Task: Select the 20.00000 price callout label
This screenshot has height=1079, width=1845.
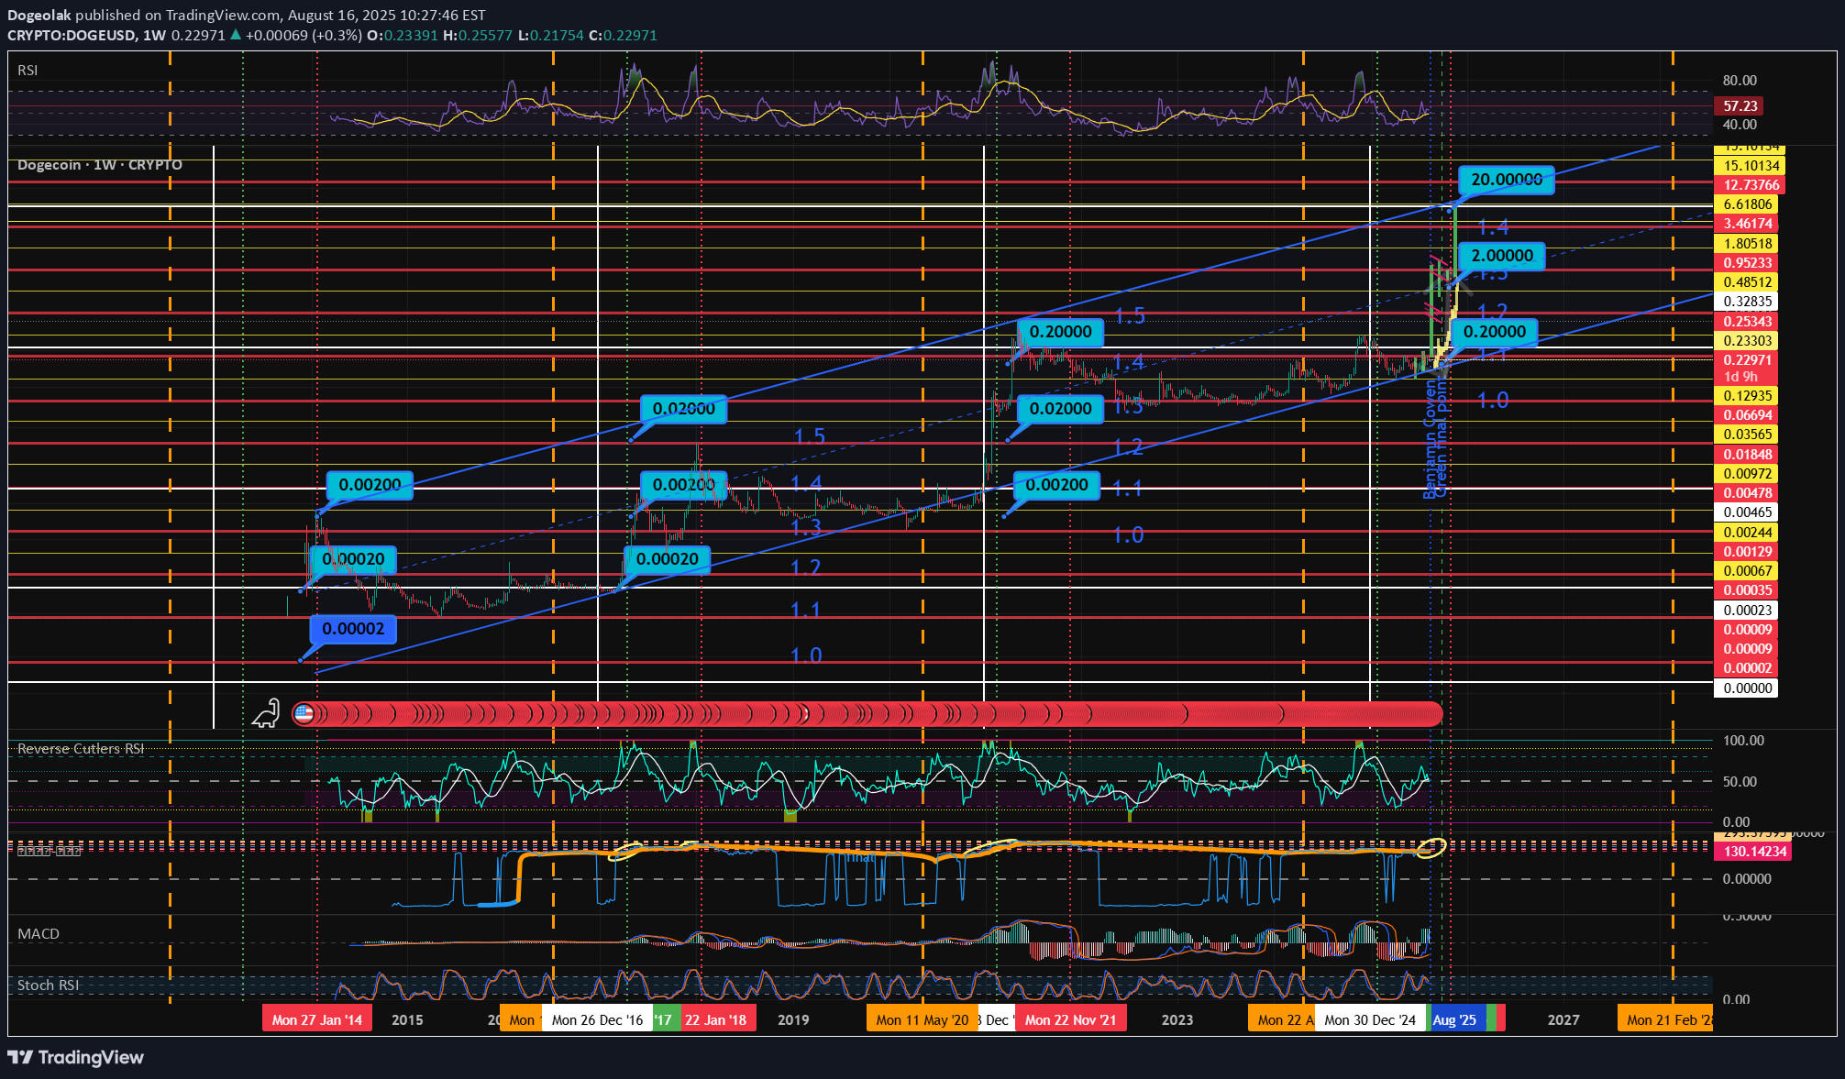Action: 1507,180
